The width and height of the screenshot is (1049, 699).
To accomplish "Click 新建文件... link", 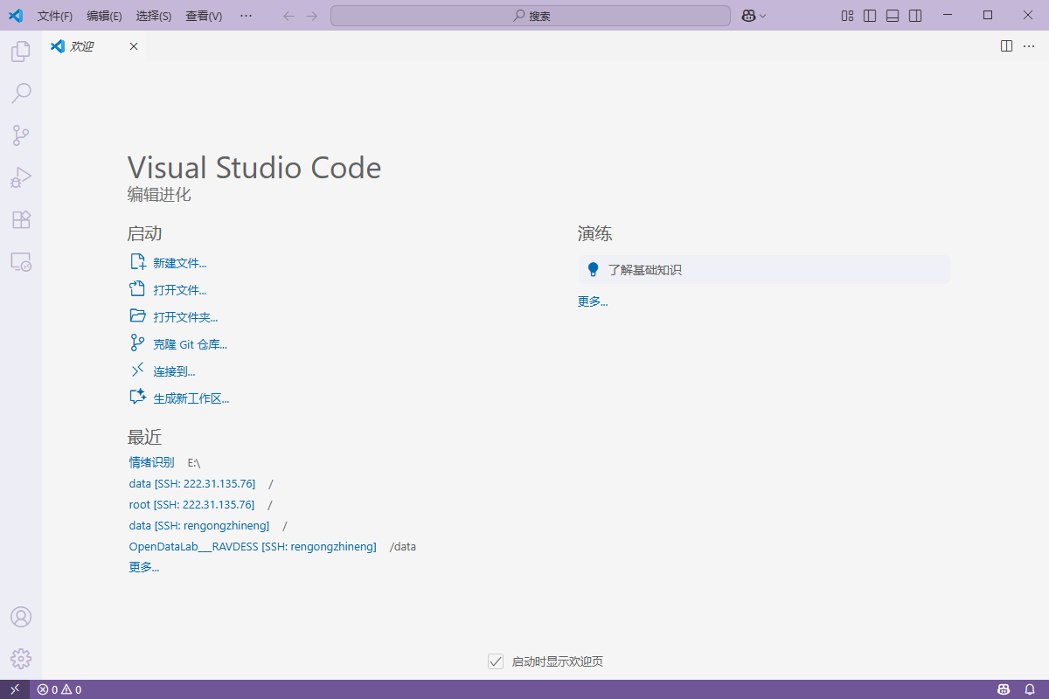I will pyautogui.click(x=179, y=263).
